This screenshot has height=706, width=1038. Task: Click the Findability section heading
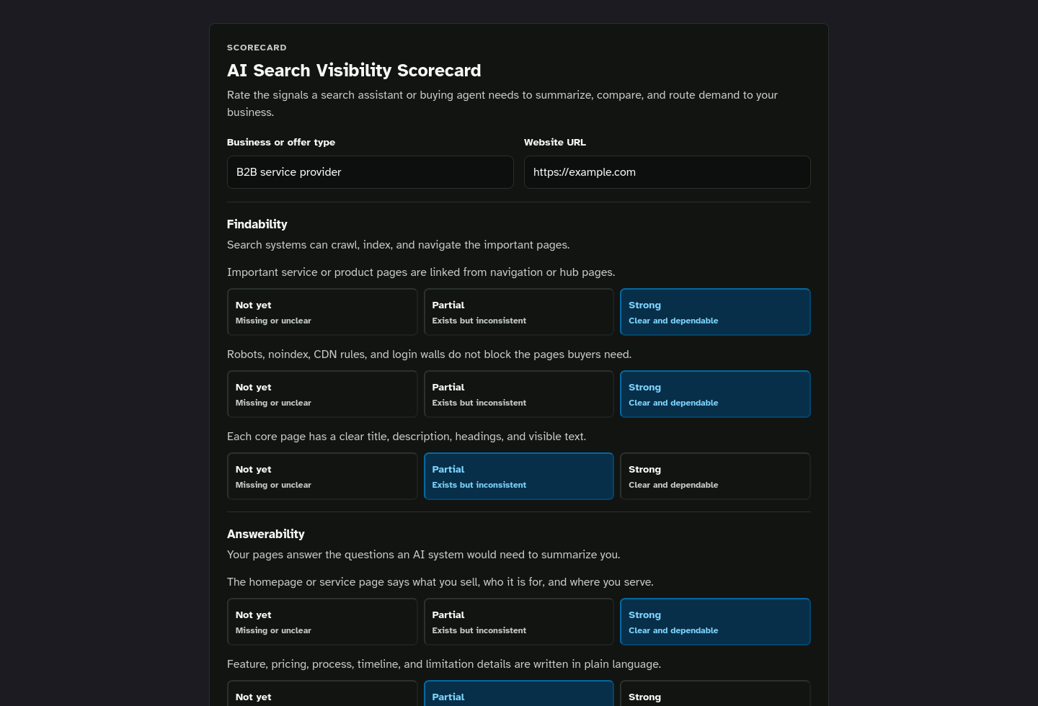click(257, 224)
